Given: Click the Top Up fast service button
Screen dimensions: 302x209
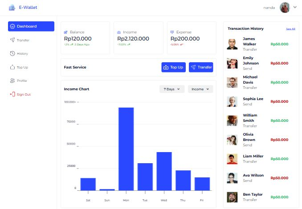Looking at the screenshot, I should coord(174,67).
